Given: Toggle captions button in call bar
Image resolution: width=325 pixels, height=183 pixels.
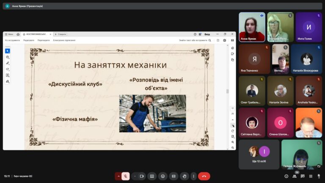Looking at the screenshot, I should (174, 176).
